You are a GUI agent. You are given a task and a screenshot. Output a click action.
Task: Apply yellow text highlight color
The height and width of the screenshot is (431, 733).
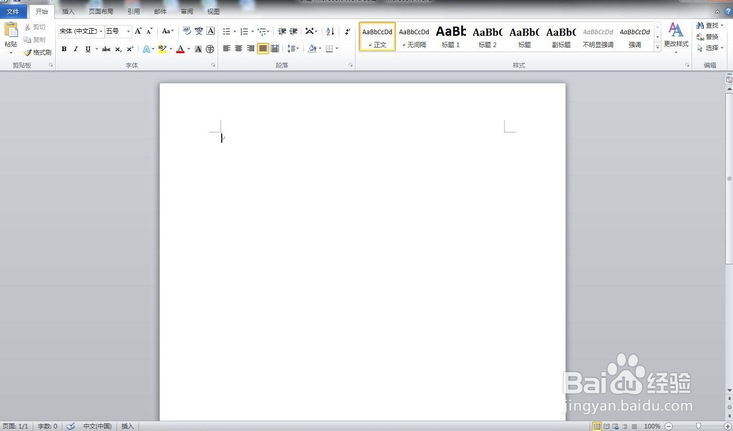coord(162,49)
